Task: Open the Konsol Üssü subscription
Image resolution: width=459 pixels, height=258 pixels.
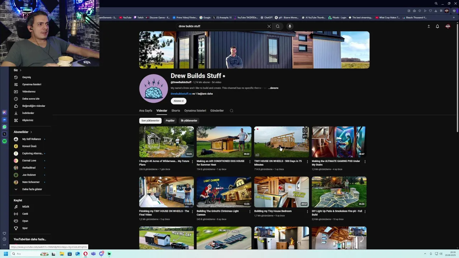Action: point(30,146)
